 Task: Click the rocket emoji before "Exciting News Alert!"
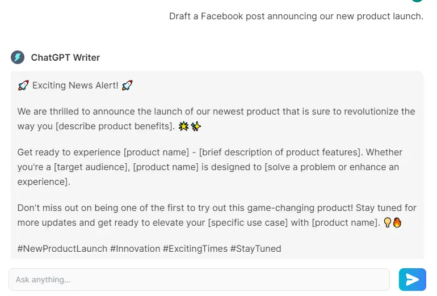pyautogui.click(x=23, y=86)
